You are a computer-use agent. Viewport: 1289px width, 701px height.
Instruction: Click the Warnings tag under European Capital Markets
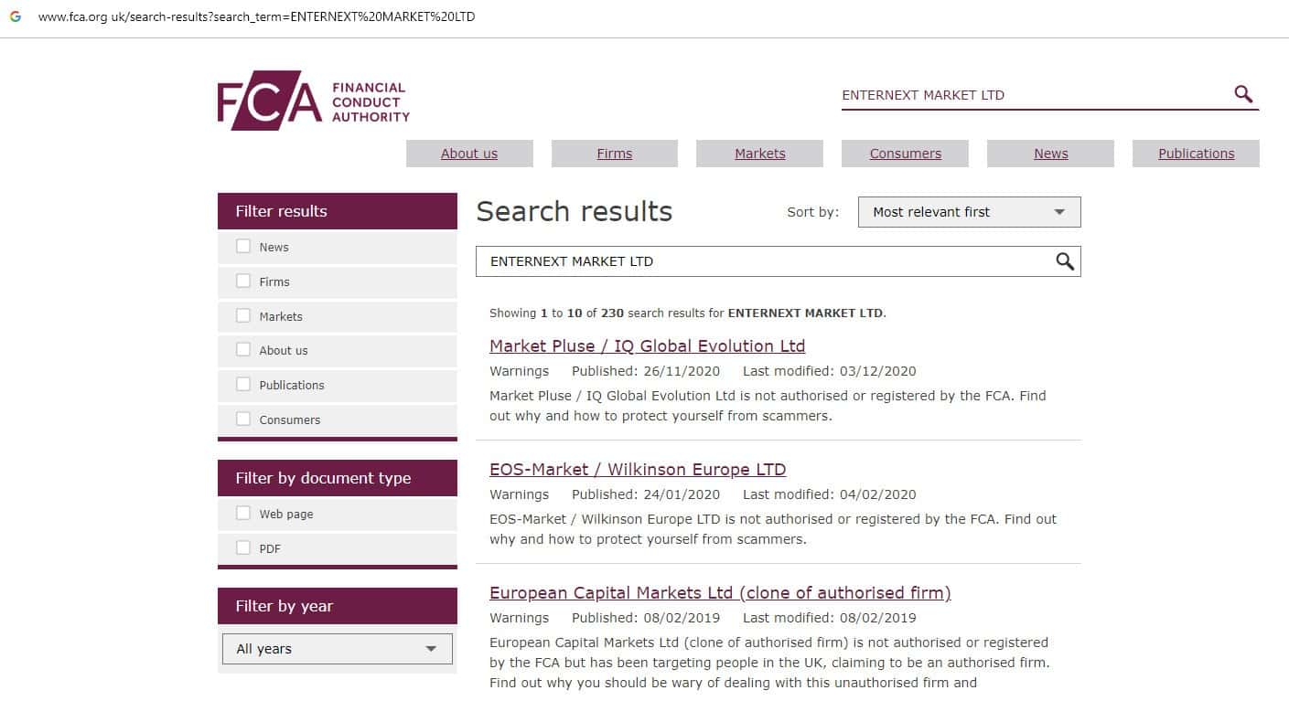pos(520,618)
